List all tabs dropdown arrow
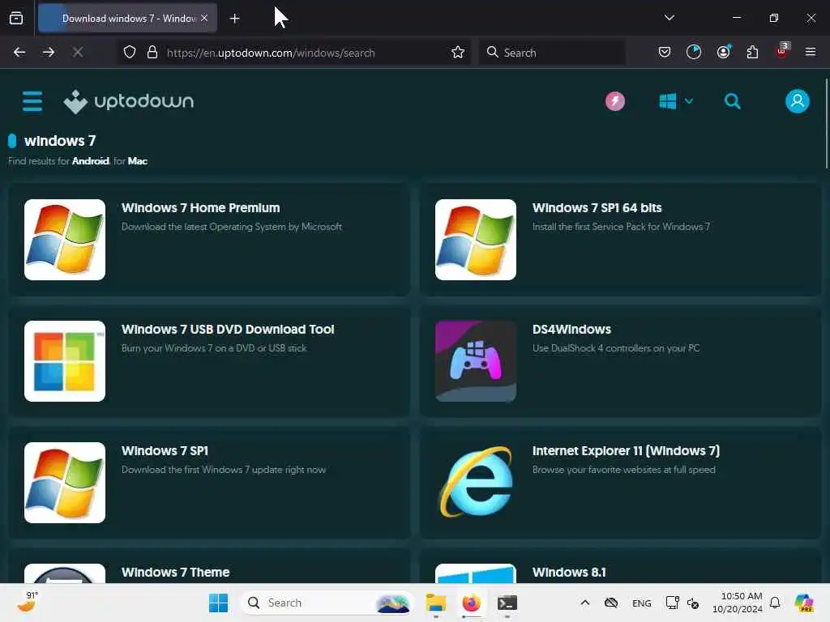The image size is (830, 622). point(669,18)
